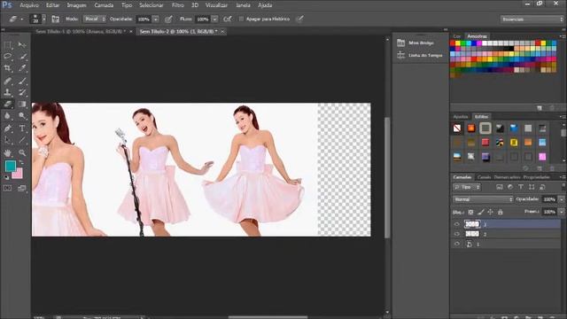The height and width of the screenshot is (319, 567).
Task: Open the Arquivo menu
Action: coord(29,5)
